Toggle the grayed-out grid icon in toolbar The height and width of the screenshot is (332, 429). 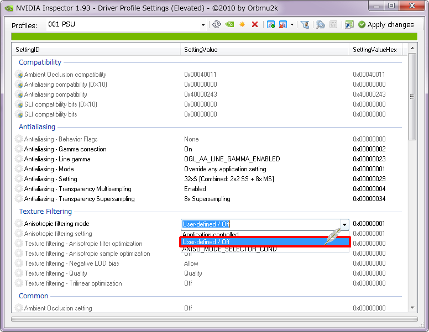(x=333, y=25)
